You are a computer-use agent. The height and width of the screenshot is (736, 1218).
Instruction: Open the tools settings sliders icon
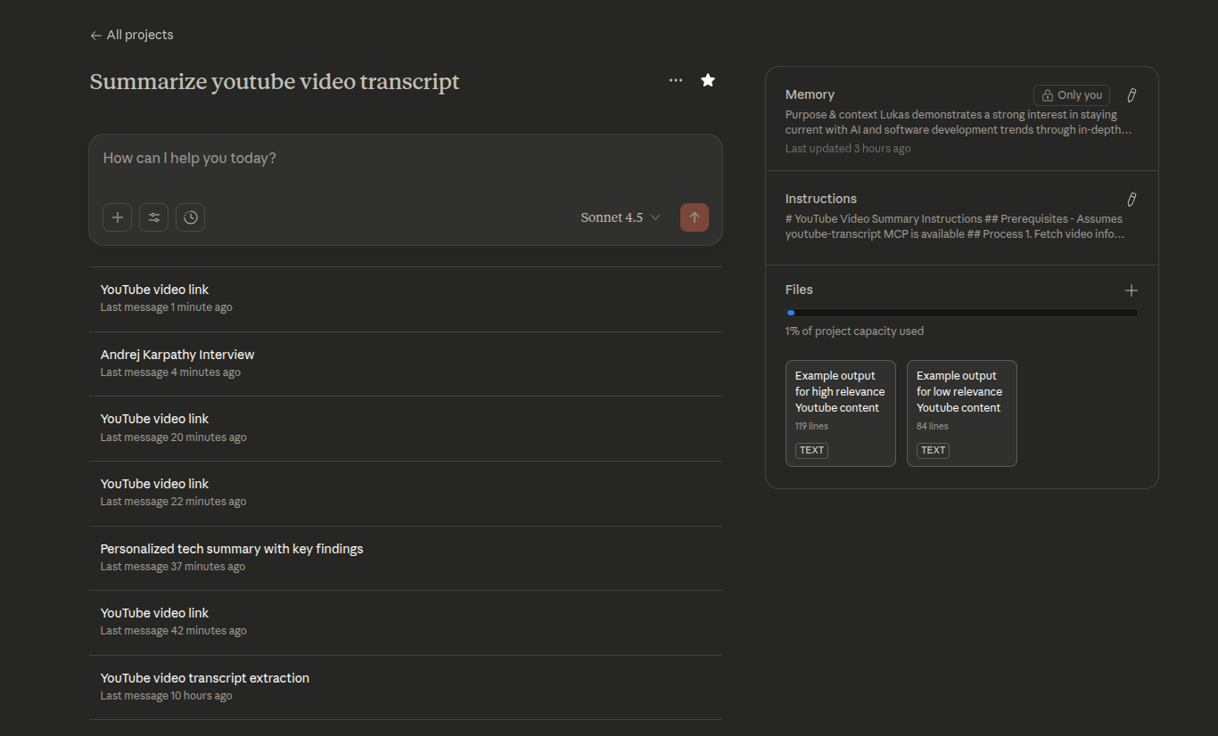tap(153, 217)
